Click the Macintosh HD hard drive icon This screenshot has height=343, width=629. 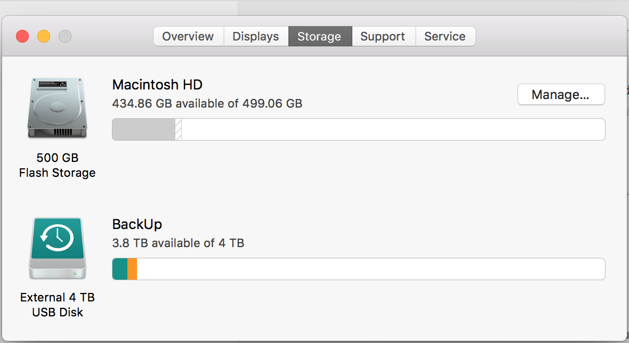58,108
